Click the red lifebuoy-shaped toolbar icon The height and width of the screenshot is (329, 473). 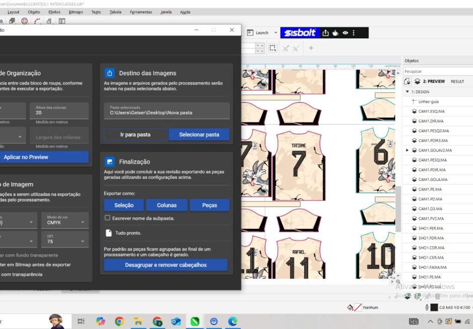pyautogui.click(x=25, y=21)
